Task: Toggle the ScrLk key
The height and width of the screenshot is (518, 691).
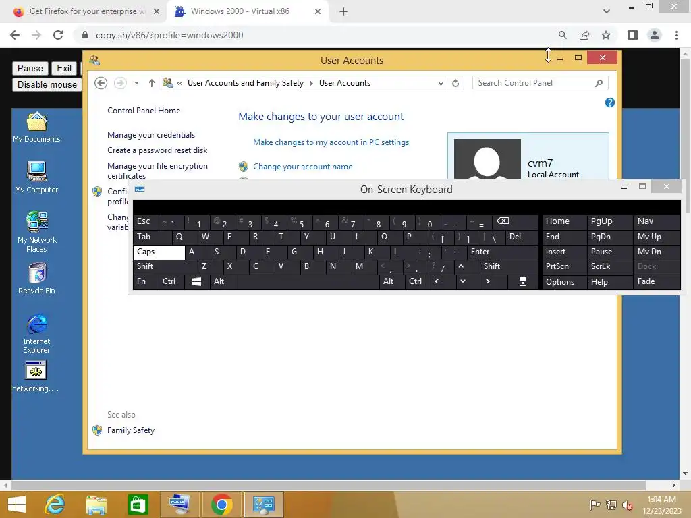Action: click(609, 266)
